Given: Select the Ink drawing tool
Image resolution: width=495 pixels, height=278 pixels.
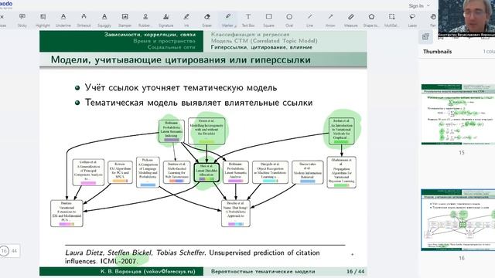Looking at the screenshot, I should click(x=186, y=20).
